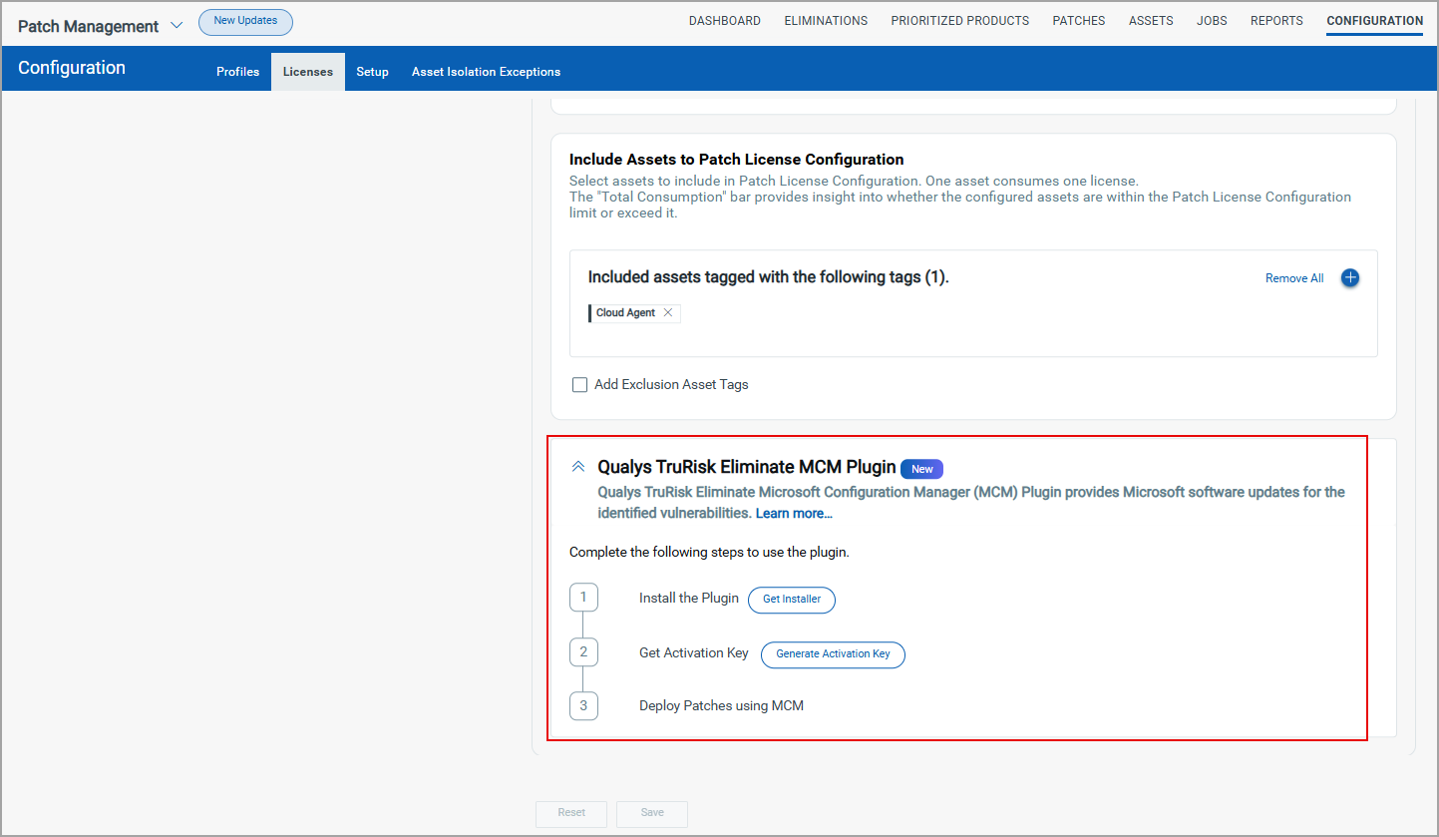The image size is (1439, 837).
Task: Click 'Complete the following steps to use the plugin' text
Action: click(709, 552)
